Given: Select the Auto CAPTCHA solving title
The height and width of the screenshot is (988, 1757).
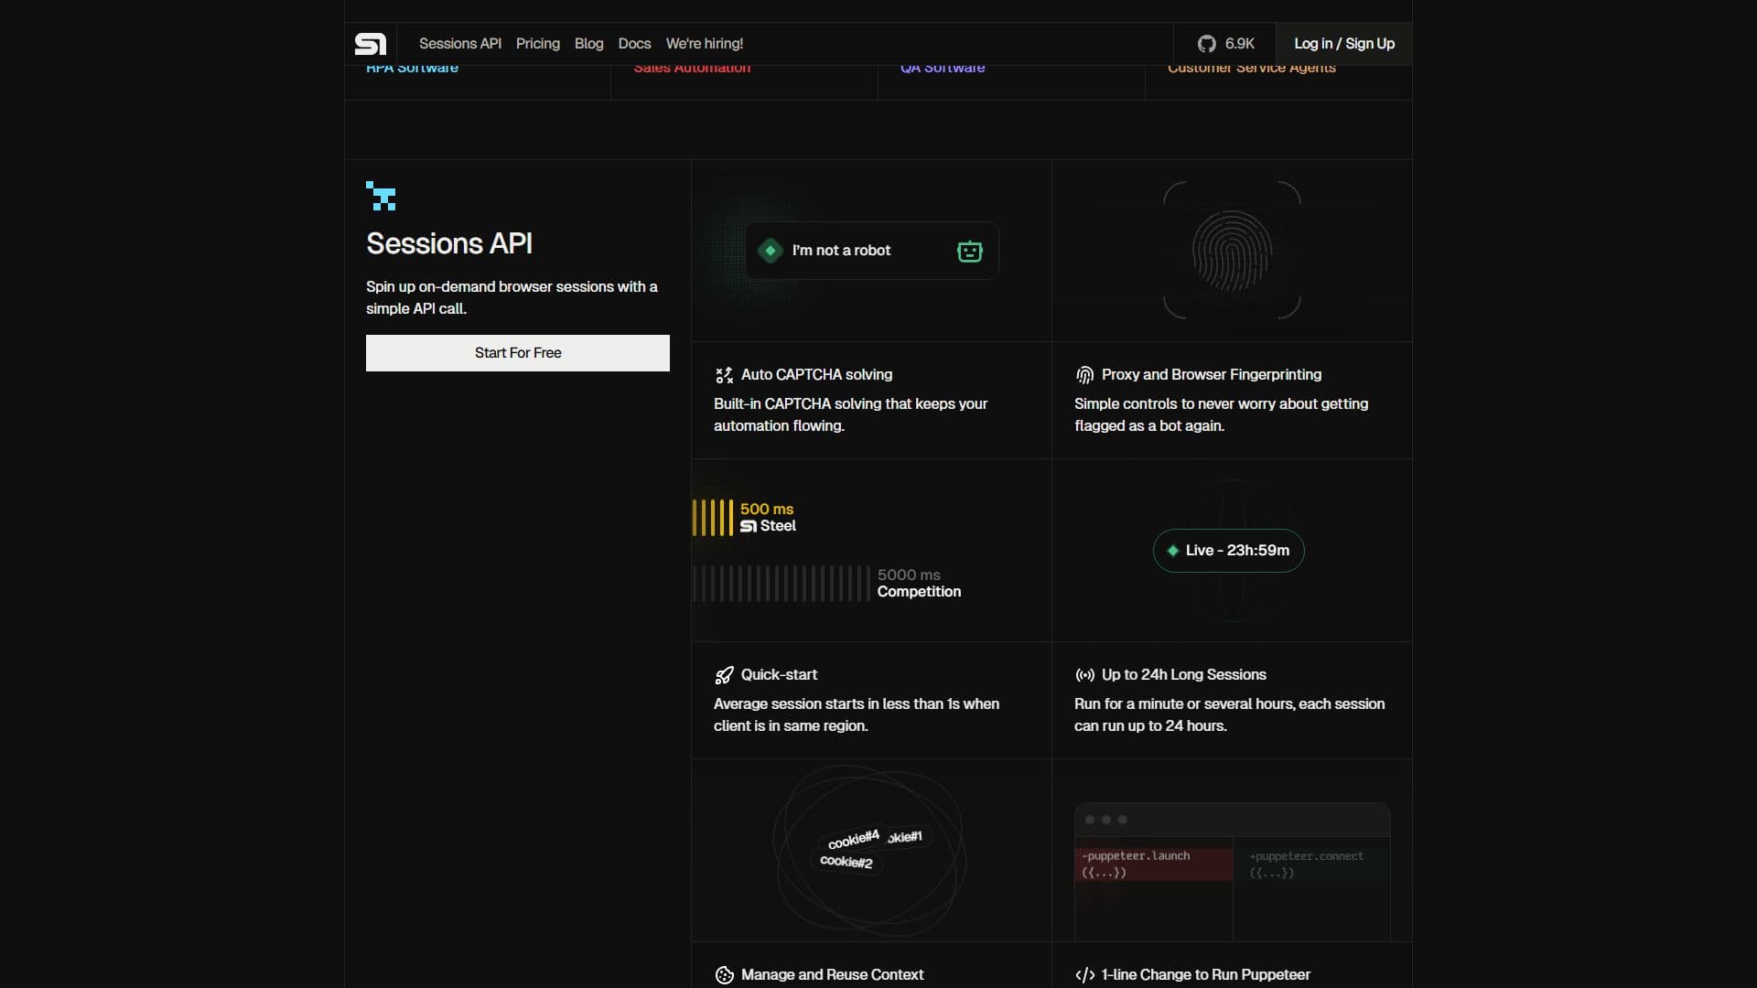Looking at the screenshot, I should [817, 375].
